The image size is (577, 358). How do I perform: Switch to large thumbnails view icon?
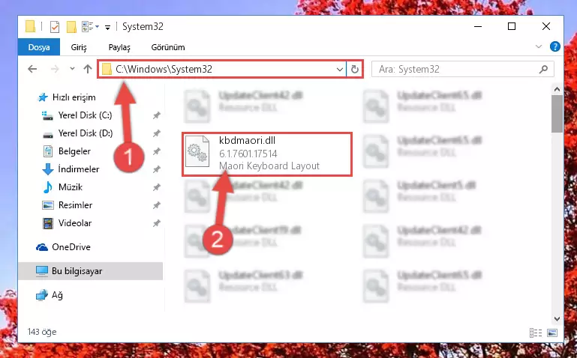(552, 333)
